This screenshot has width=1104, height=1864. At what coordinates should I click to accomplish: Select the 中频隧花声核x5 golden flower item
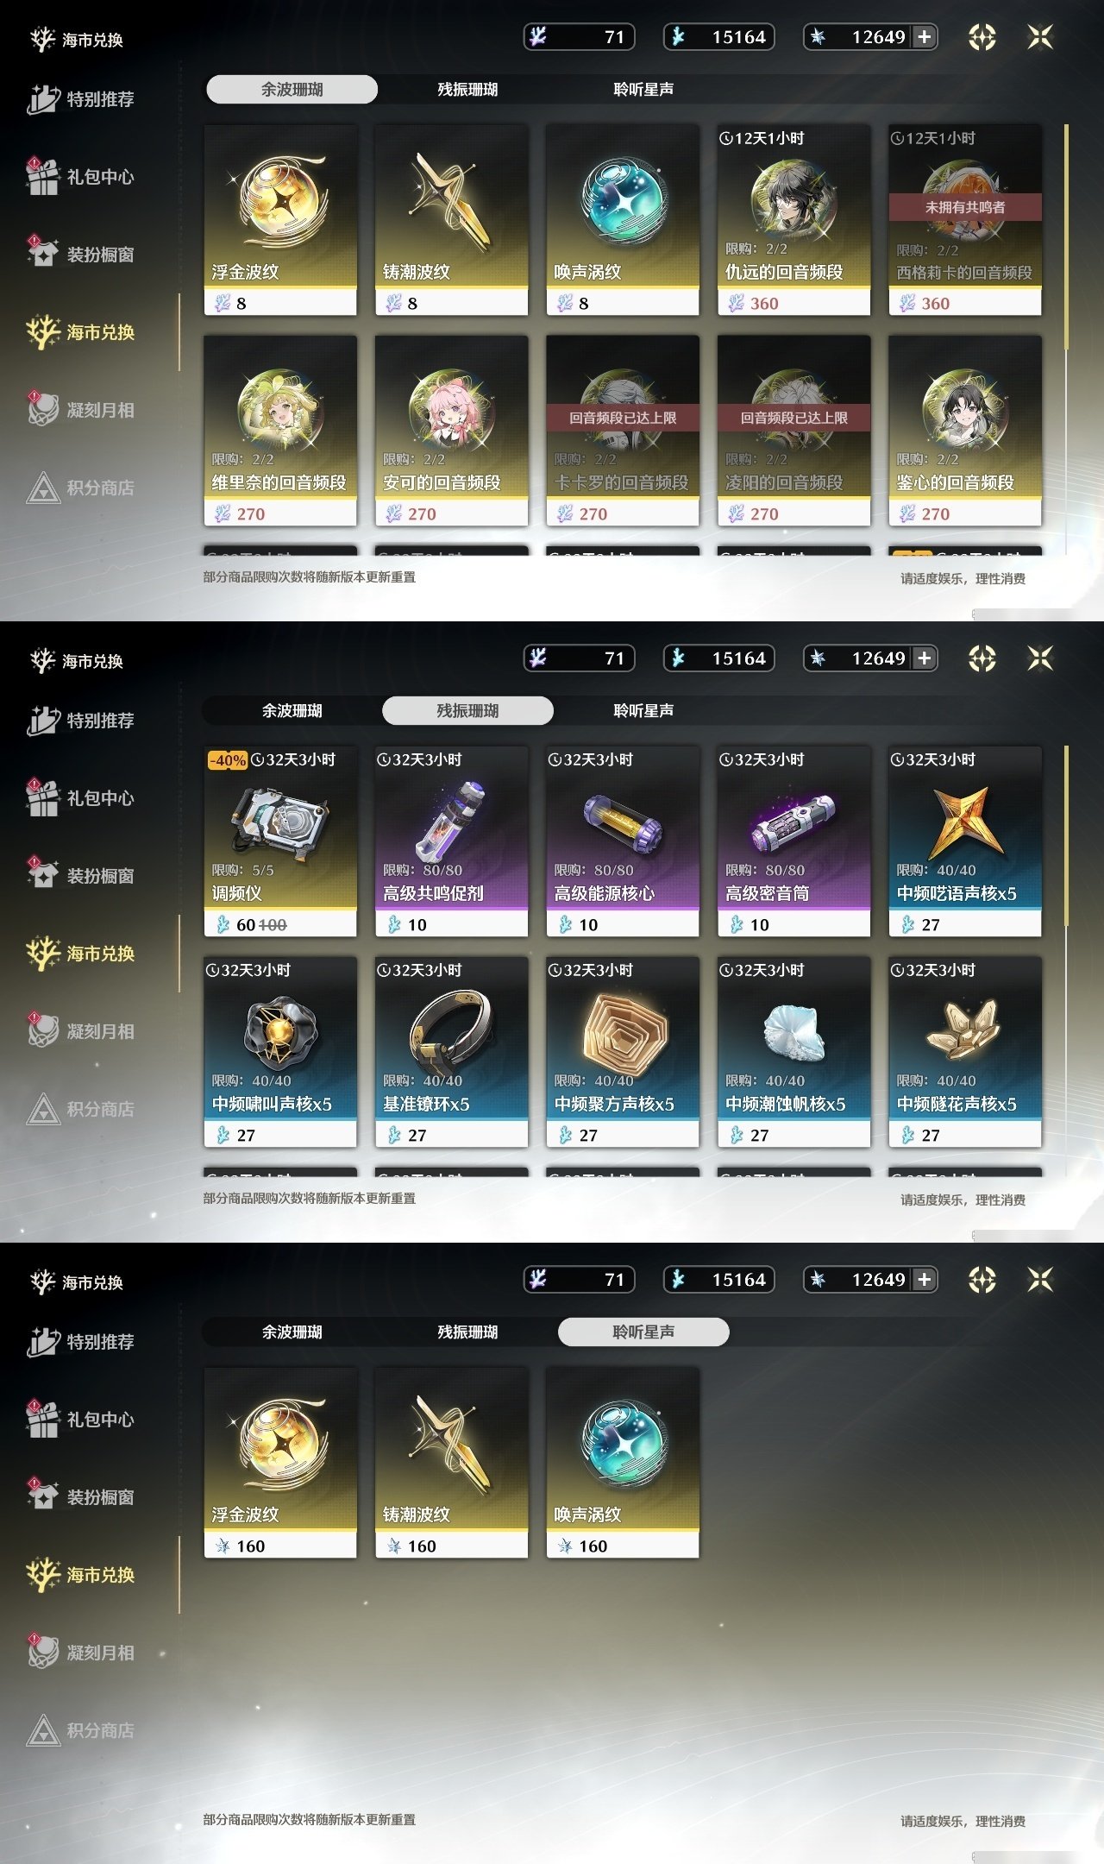coord(965,1052)
